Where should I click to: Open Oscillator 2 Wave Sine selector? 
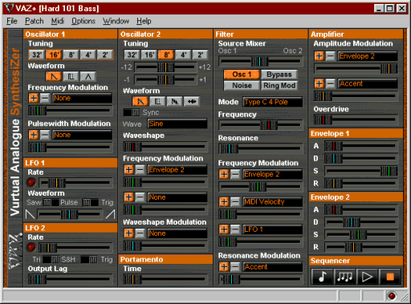click(177, 124)
